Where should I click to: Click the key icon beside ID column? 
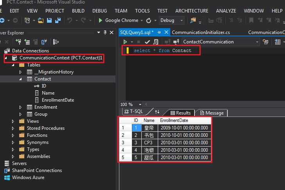(37, 86)
